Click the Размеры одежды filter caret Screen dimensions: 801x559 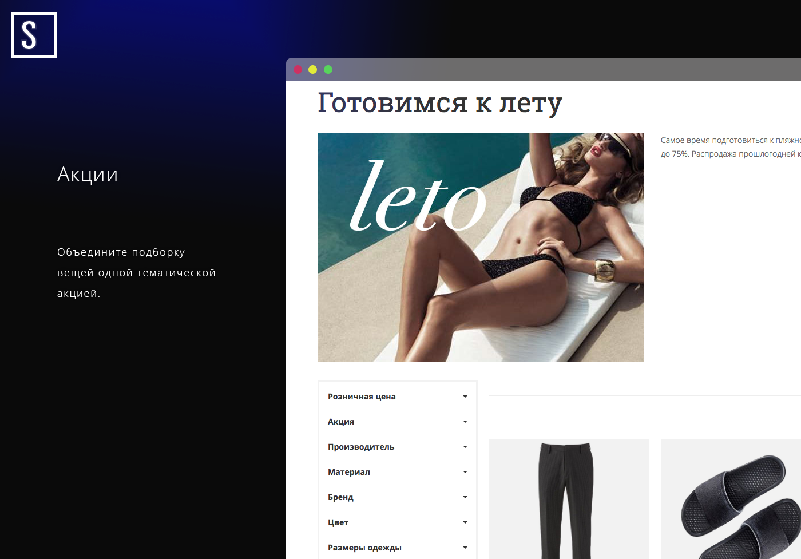tap(465, 548)
